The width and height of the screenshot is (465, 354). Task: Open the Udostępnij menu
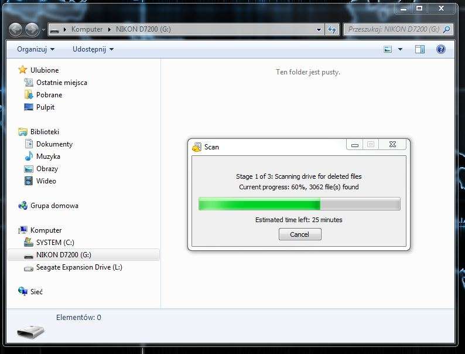click(93, 50)
